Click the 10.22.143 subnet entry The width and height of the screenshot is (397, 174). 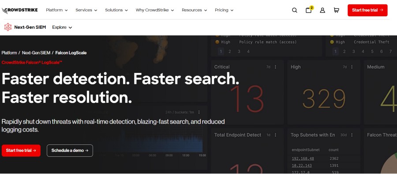[302, 165]
